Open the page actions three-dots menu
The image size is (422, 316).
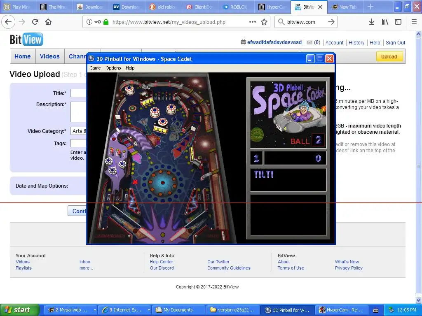[x=253, y=22]
